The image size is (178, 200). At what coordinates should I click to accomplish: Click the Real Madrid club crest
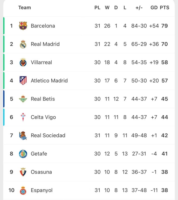point(23,44)
